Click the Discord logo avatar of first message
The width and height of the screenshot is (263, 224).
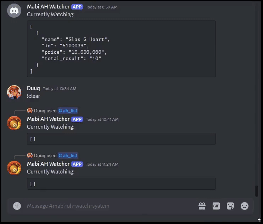coord(14,11)
